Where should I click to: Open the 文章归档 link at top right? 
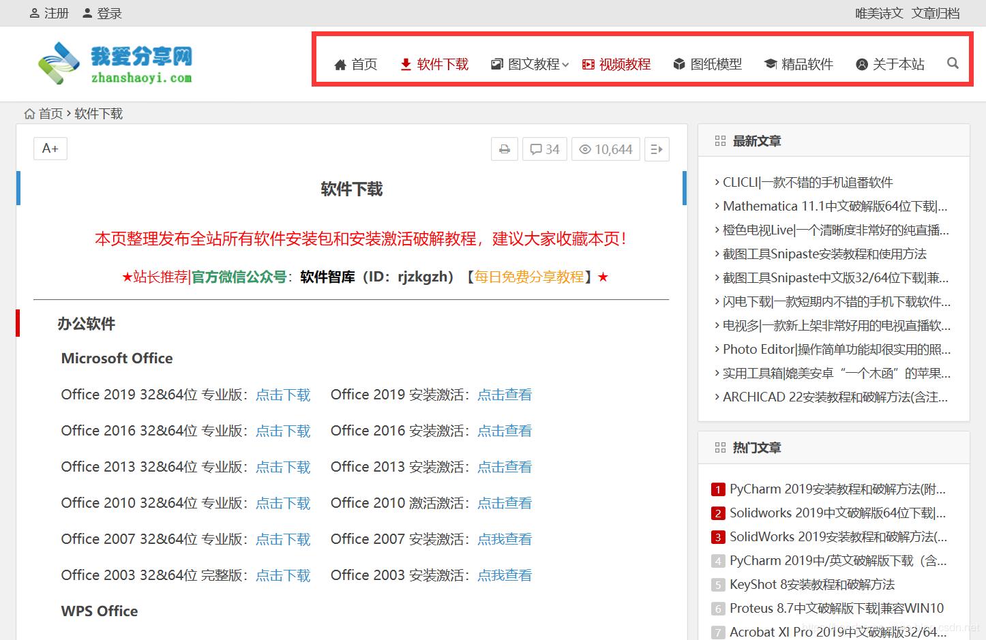point(935,13)
